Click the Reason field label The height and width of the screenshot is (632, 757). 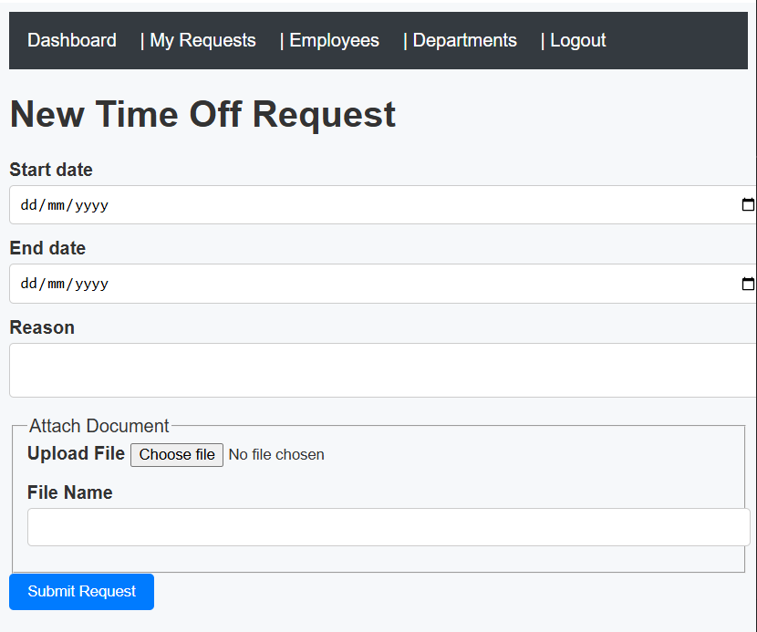tap(42, 327)
